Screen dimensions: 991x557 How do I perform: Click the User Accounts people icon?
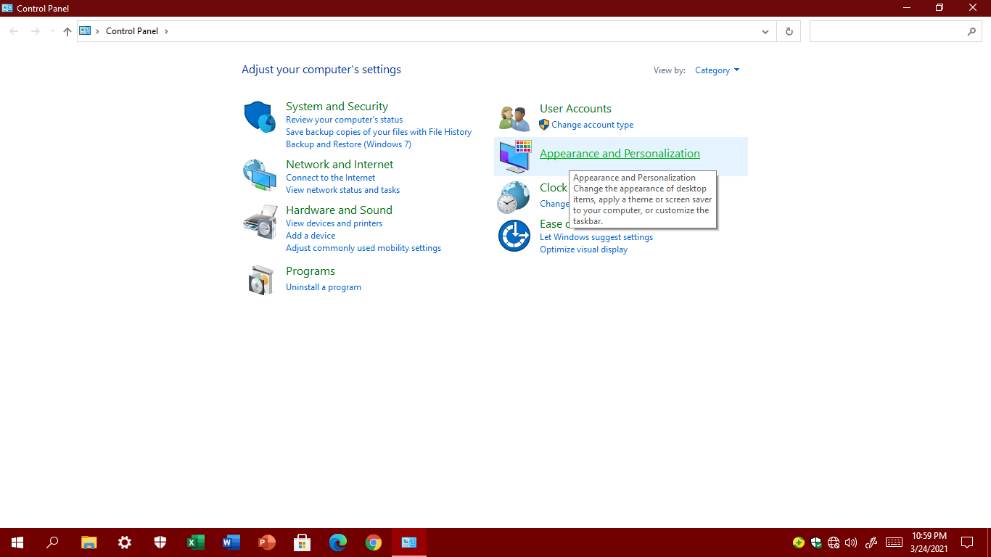[x=514, y=117]
